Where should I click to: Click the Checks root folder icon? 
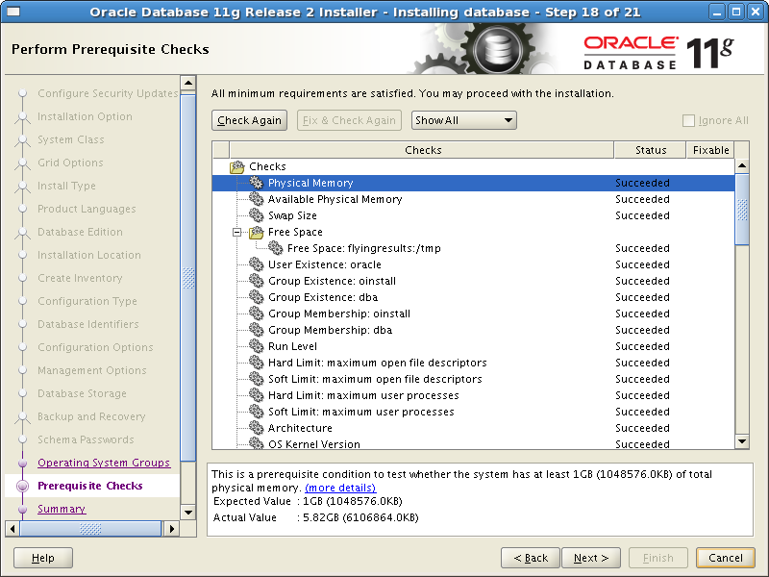pos(237,166)
